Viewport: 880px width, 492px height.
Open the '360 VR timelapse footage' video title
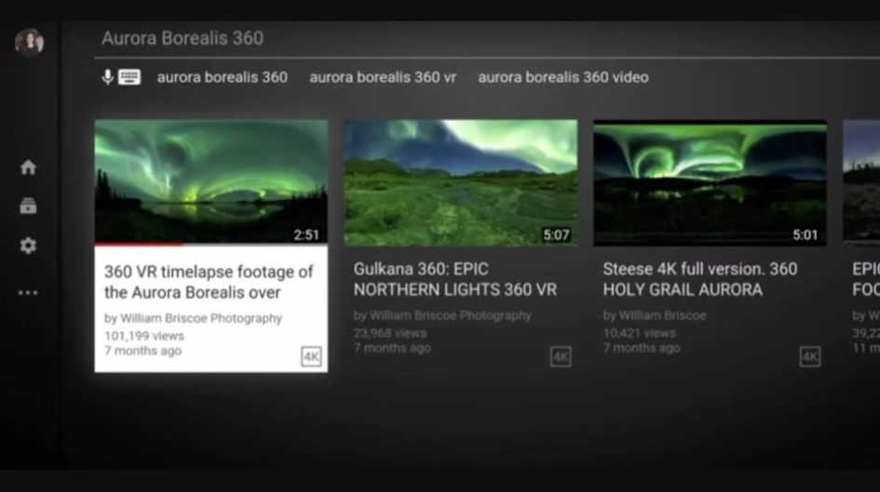click(x=209, y=282)
